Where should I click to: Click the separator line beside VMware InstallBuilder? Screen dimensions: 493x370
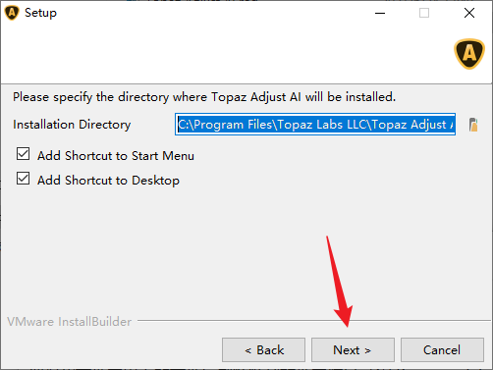click(x=314, y=321)
